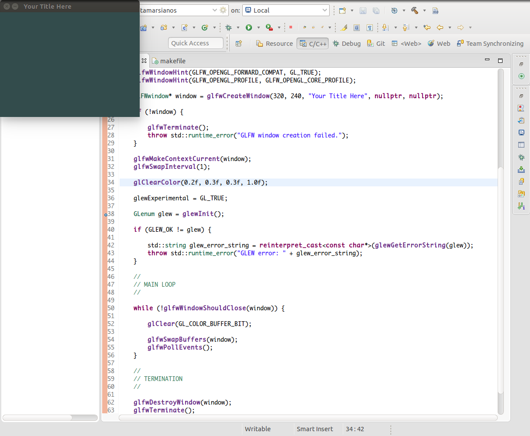Click the editor horizontal scrollbar
The width and height of the screenshot is (530, 436).
[x=308, y=418]
